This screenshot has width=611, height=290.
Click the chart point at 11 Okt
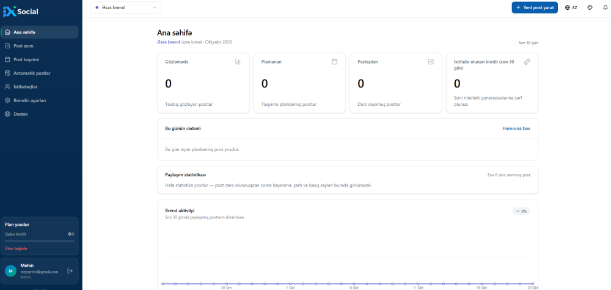click(x=418, y=284)
